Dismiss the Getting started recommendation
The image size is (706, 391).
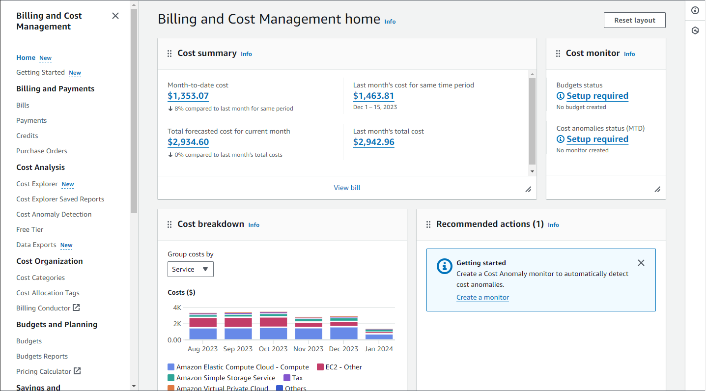pyautogui.click(x=641, y=263)
